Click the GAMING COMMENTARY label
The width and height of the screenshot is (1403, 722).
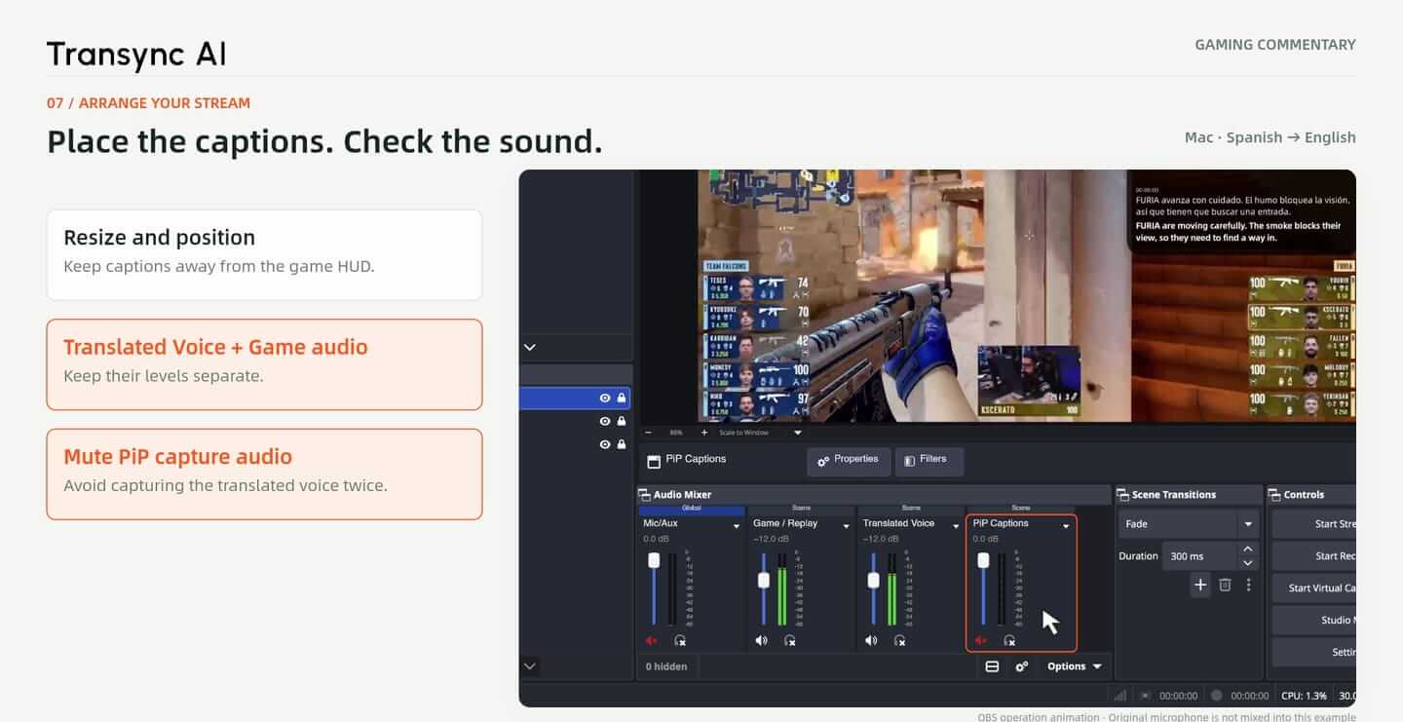pyautogui.click(x=1275, y=45)
